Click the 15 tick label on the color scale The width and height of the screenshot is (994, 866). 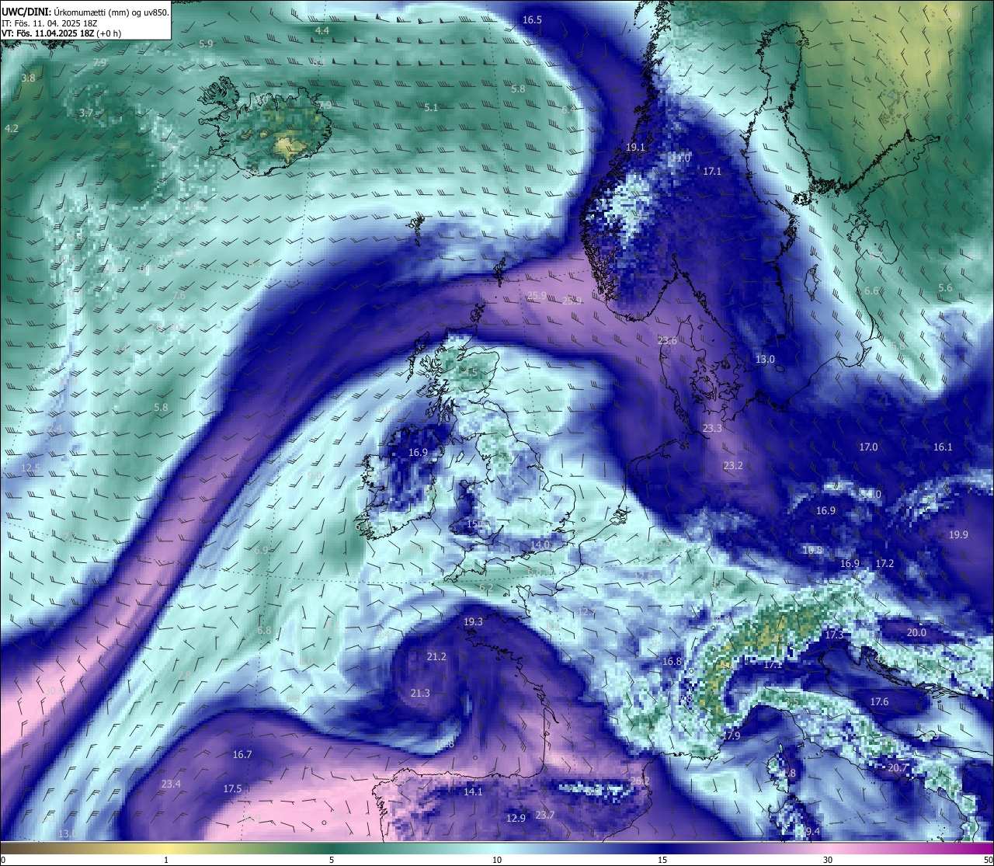coord(662,860)
